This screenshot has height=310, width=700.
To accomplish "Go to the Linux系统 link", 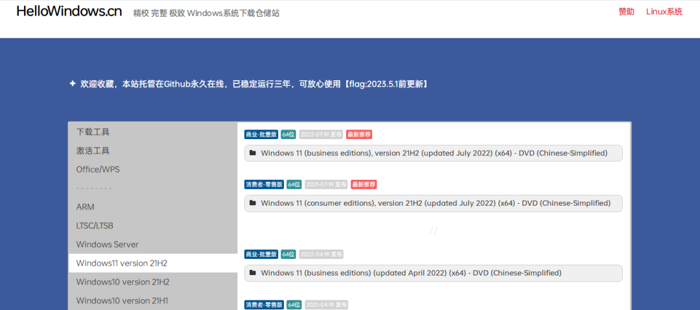I will coord(664,12).
